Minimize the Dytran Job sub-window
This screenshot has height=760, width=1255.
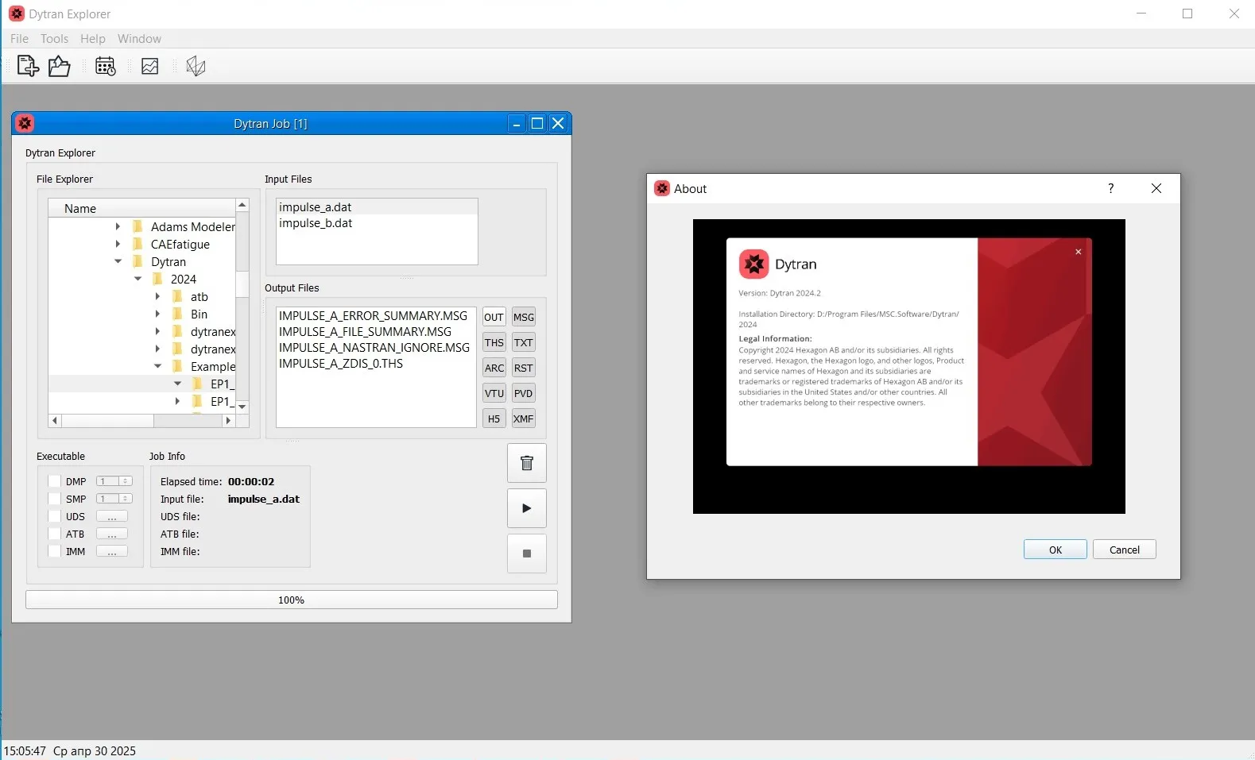[517, 123]
